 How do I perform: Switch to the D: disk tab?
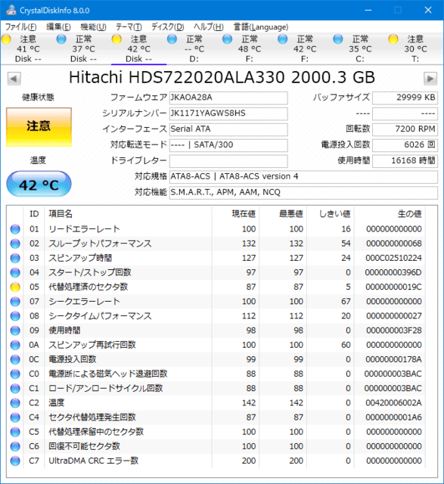pyautogui.click(x=194, y=48)
